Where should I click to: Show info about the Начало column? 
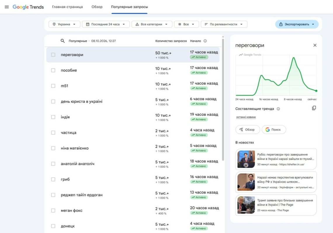point(205,41)
